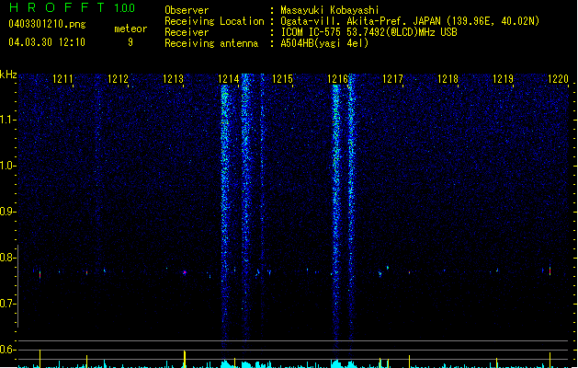The image size is (578, 368).
Task: Click the 1215 time axis label
Action: pos(282,79)
